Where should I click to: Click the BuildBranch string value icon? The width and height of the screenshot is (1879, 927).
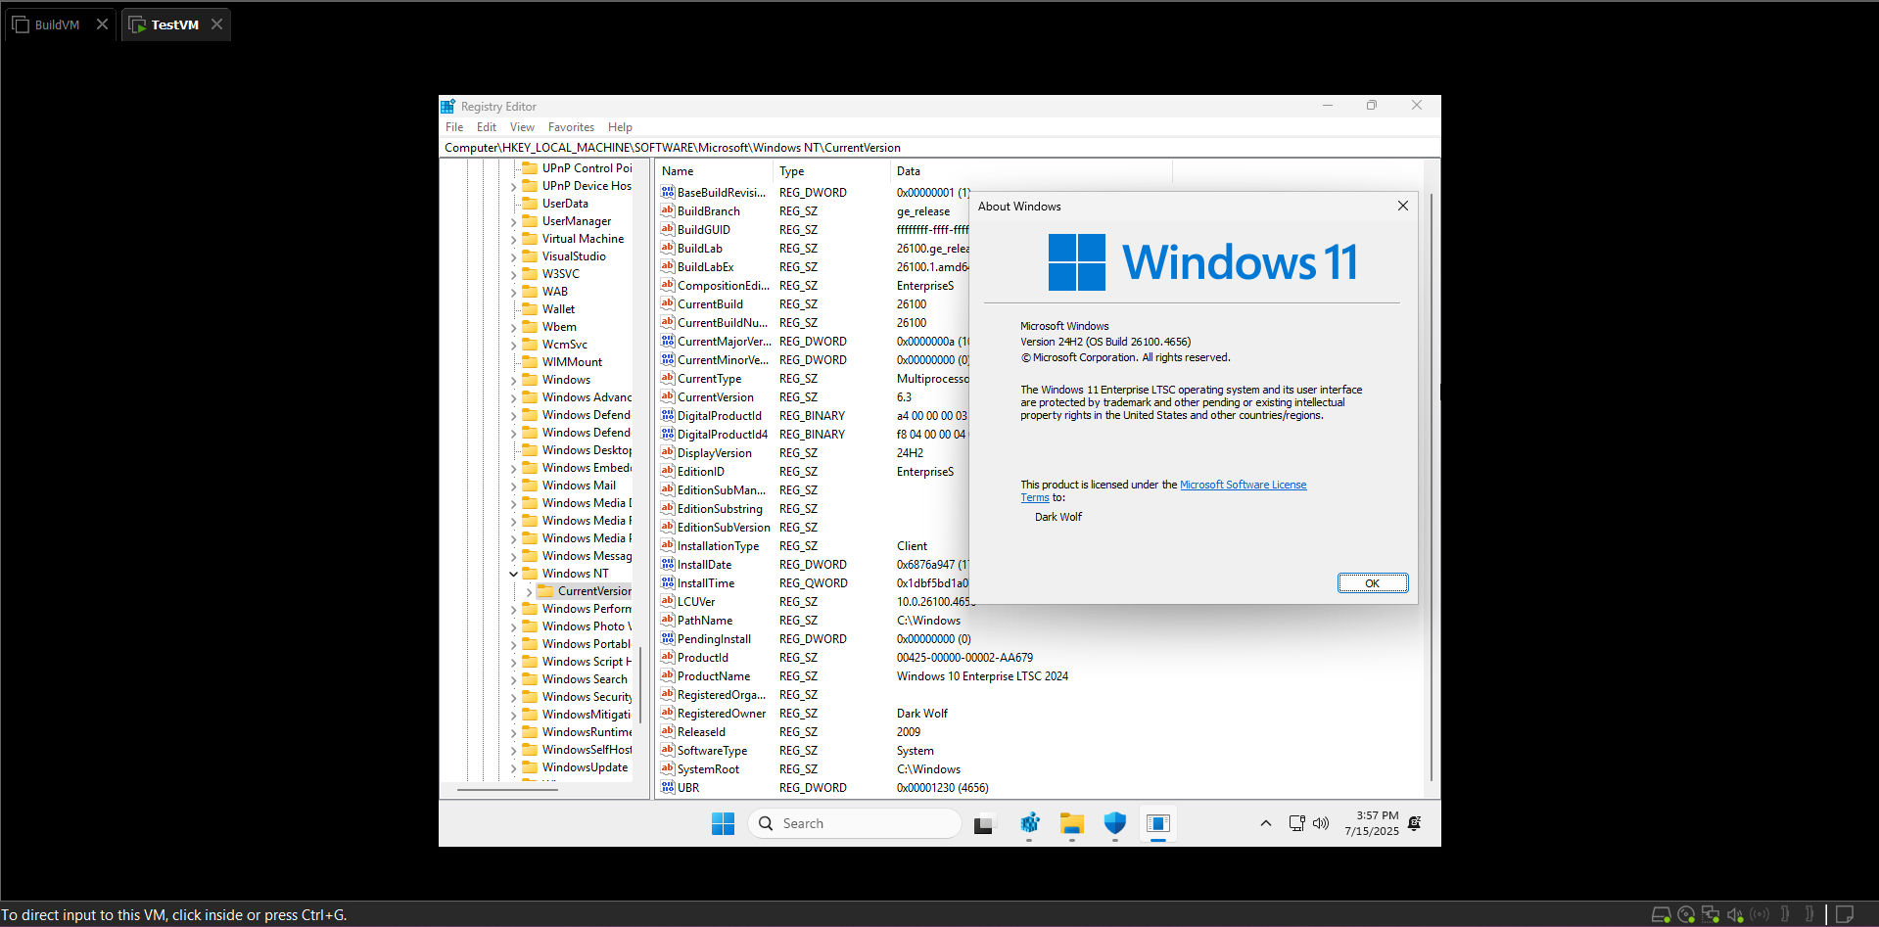click(x=667, y=211)
